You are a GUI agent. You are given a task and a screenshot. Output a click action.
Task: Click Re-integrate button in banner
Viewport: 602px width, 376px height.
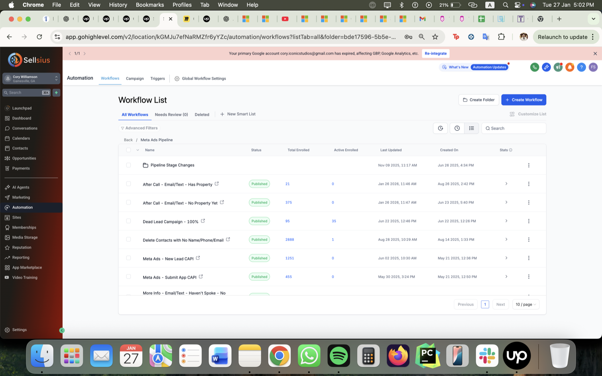point(435,53)
